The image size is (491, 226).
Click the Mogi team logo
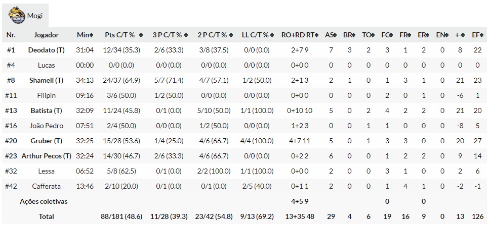point(16,15)
